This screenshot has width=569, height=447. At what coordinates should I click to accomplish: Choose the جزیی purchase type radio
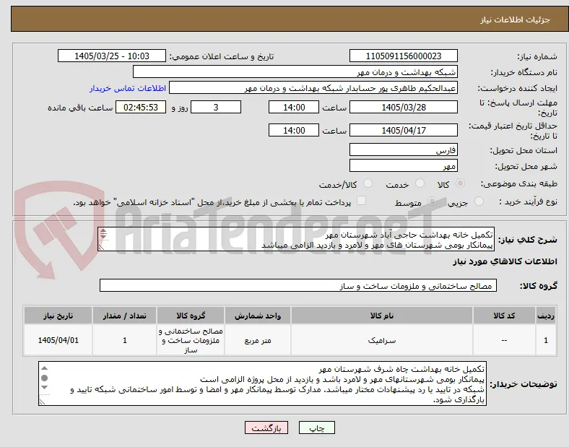pos(479,201)
